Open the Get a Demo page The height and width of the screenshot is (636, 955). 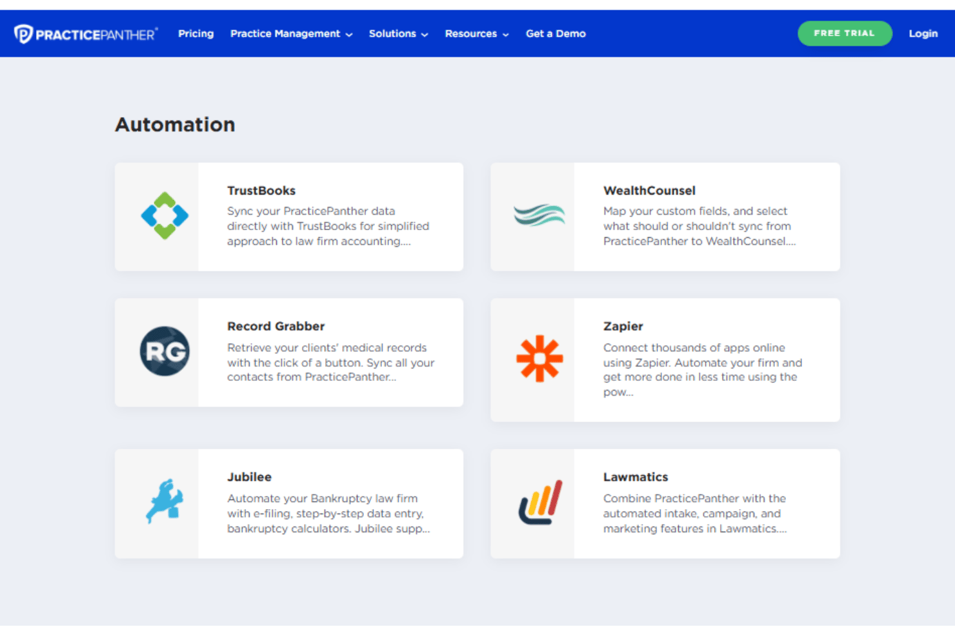click(556, 34)
